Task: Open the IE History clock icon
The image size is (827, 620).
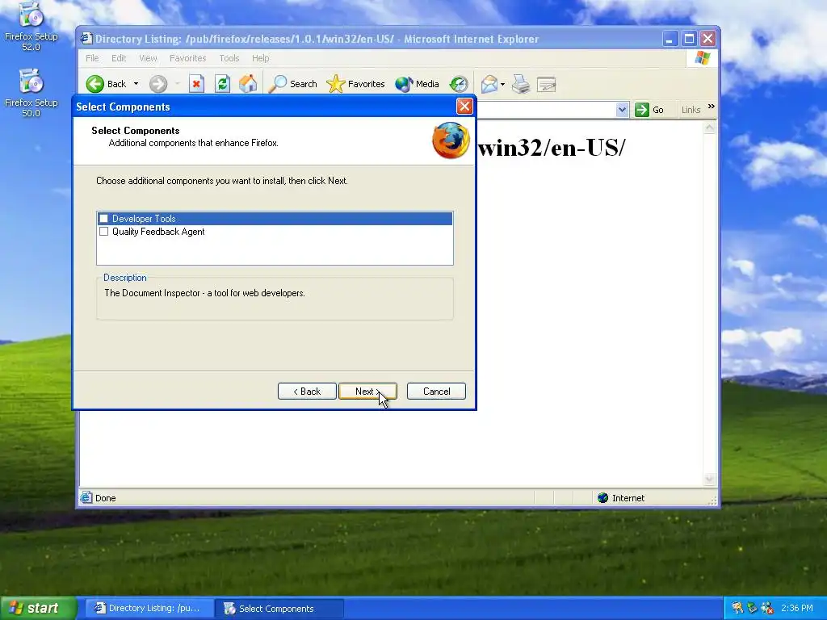Action: click(459, 84)
